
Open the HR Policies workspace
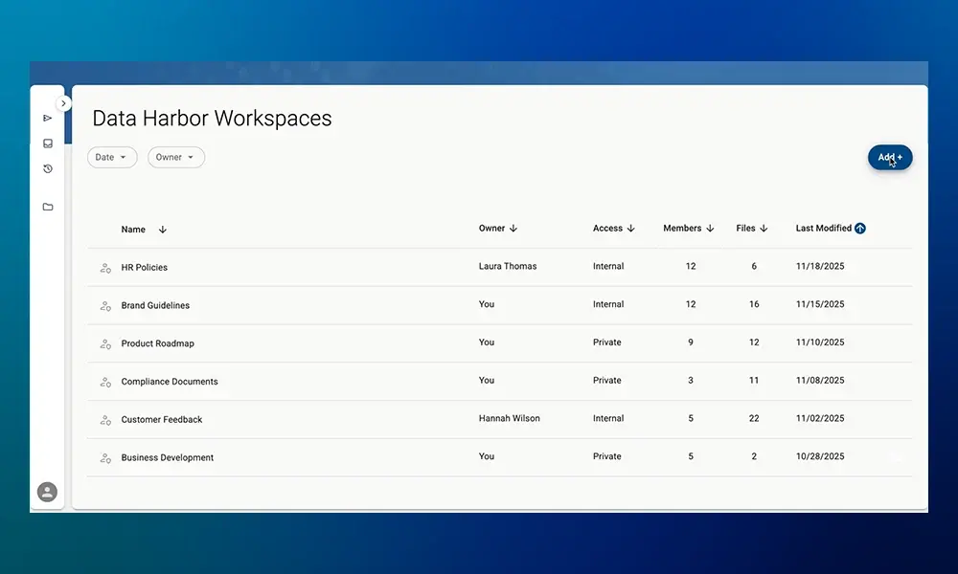point(145,267)
